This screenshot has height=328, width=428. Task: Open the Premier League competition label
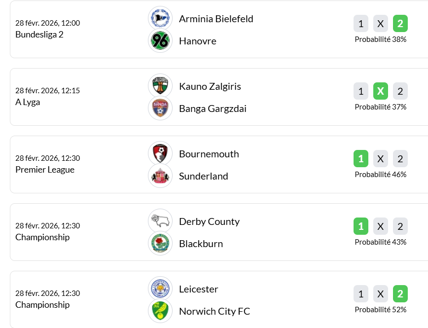45,170
